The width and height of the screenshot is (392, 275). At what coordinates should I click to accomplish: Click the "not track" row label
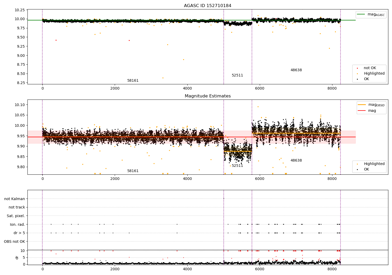click(17, 207)
